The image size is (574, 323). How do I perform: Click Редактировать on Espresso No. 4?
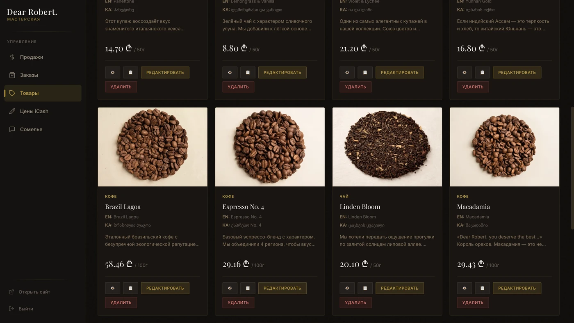pyautogui.click(x=282, y=288)
